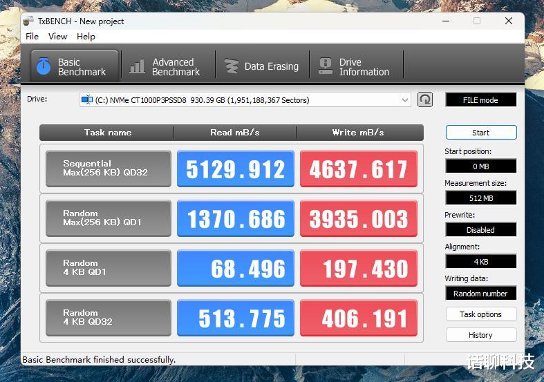Click the Read mB/s column header

pos(235,133)
